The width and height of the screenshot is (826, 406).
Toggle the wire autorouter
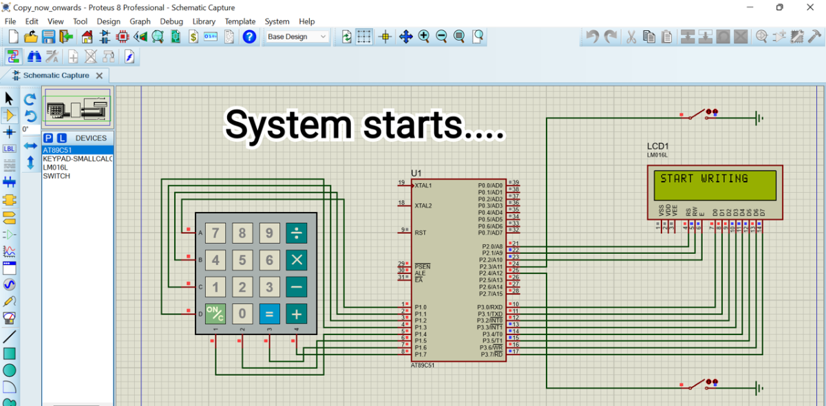point(13,56)
